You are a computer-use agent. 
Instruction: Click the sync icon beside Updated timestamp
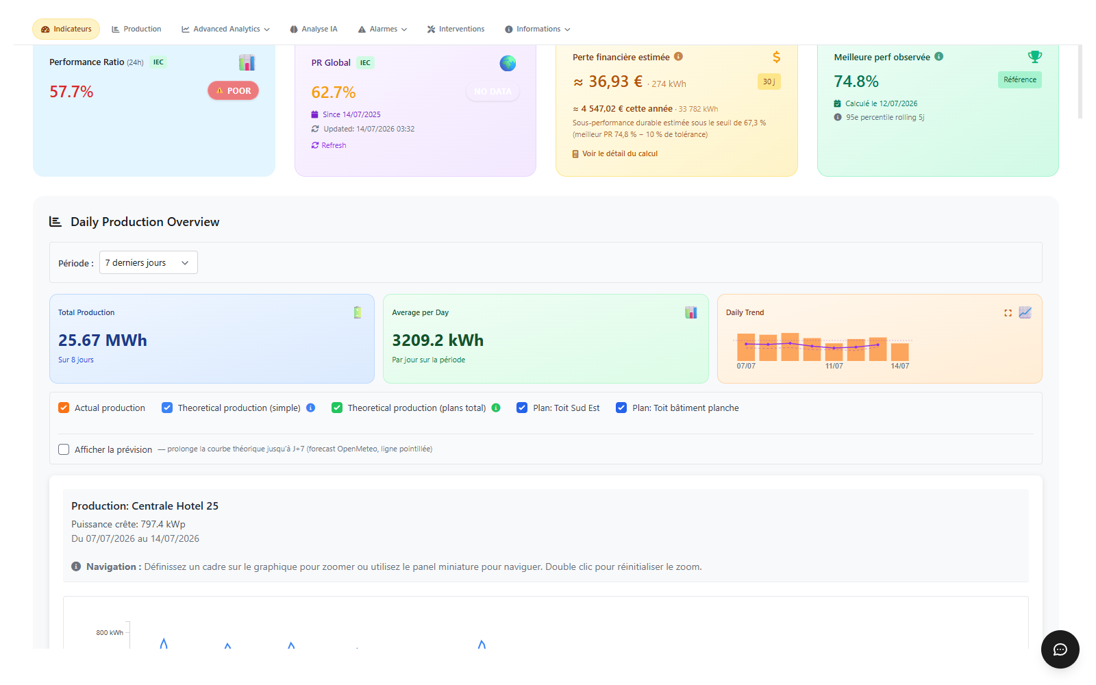click(315, 129)
